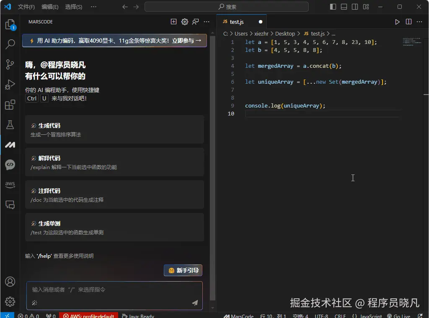Toggle the primary side bar layout icon
Viewport: 429px width, 318px height.
[333, 7]
